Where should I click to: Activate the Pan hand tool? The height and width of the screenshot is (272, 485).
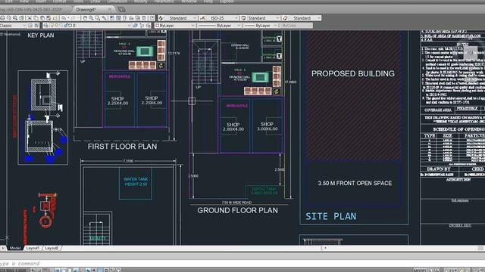[85, 18]
